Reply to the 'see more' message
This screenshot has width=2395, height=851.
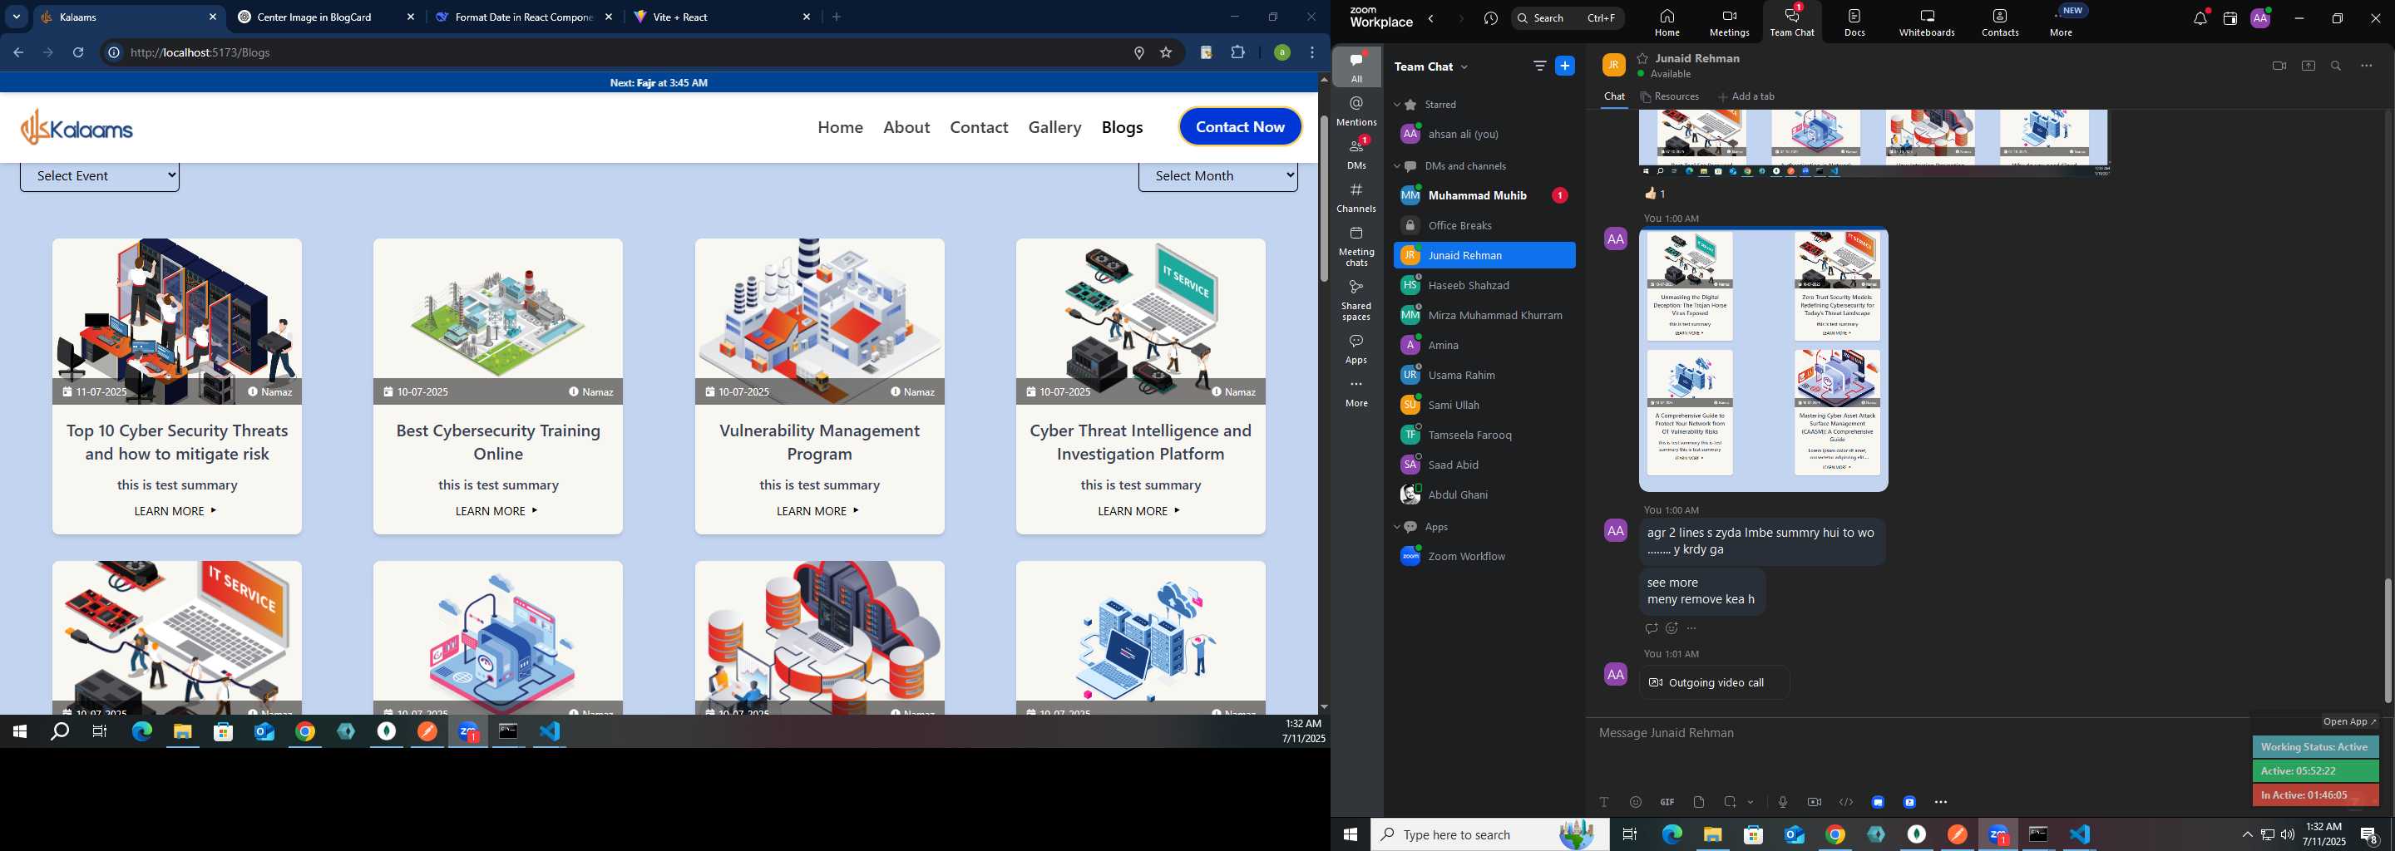tap(1652, 629)
